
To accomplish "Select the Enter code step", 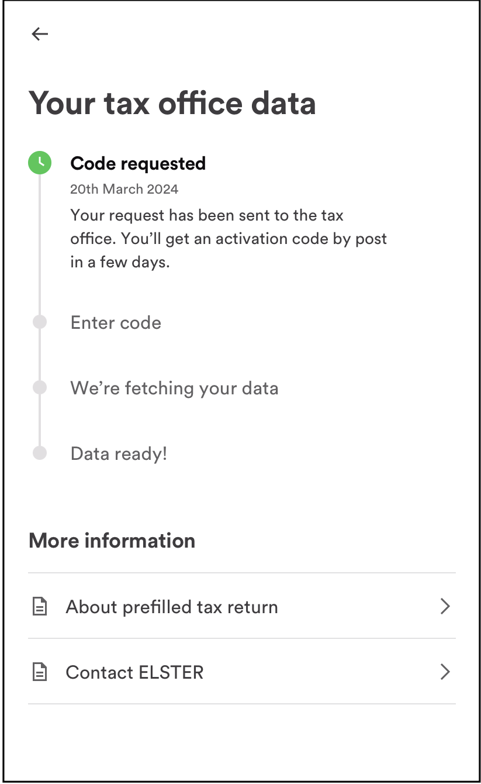I will (x=116, y=322).
